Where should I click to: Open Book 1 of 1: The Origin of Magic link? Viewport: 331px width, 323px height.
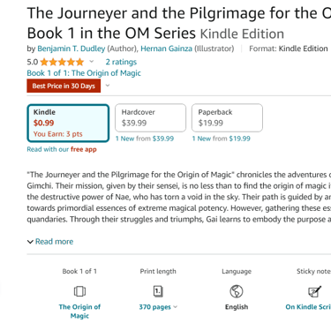point(84,73)
